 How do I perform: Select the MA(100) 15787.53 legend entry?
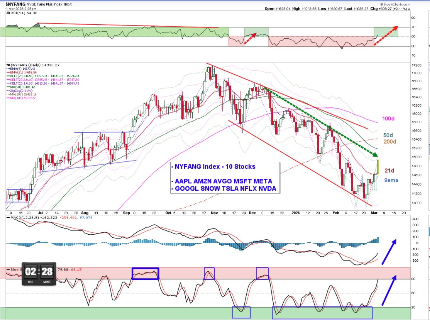tap(21, 98)
